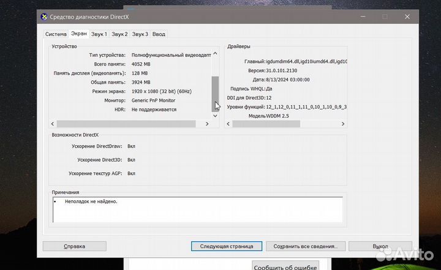Click 'Ускорение Direct3D:' label
Viewport: 441px width, 270px height.
click(100, 160)
